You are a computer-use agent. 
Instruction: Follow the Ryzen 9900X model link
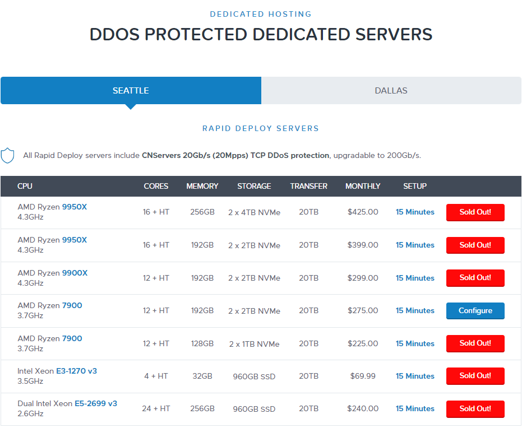pos(74,273)
